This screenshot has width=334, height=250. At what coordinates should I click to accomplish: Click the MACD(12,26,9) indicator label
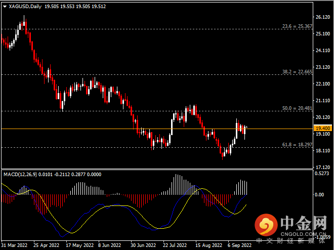[20, 175]
